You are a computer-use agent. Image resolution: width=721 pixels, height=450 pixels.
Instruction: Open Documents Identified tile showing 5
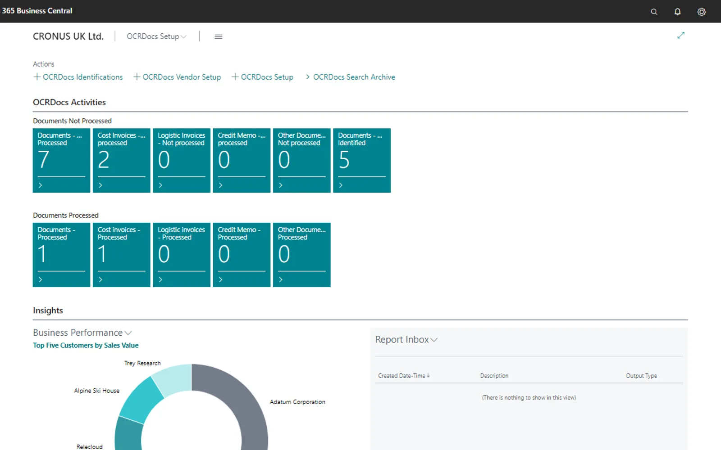coord(362,161)
